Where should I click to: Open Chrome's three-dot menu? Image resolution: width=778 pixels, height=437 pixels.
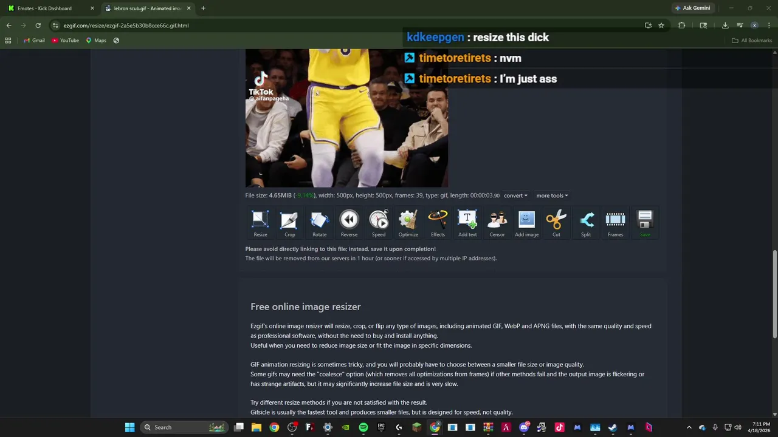coord(768,25)
